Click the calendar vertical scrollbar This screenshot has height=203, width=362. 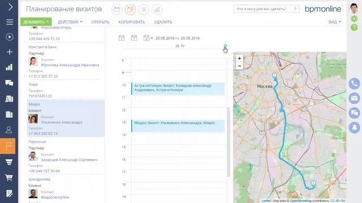(229, 142)
